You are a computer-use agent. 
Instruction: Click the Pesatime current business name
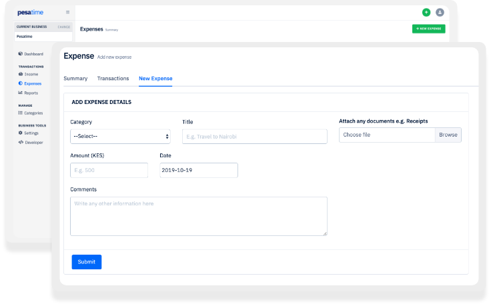pyautogui.click(x=25, y=36)
